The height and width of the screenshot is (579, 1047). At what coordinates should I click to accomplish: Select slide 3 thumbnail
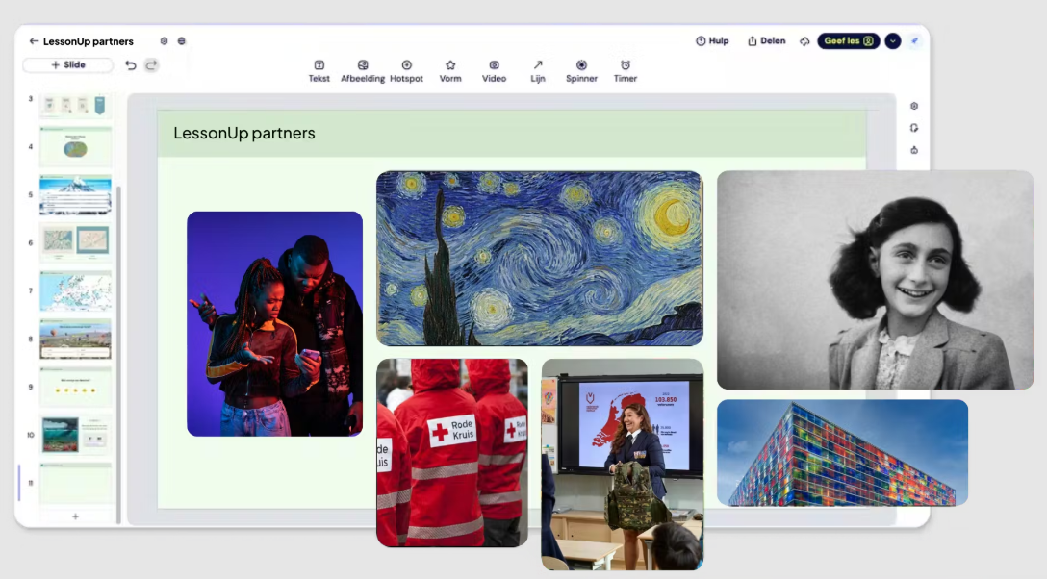(75, 105)
